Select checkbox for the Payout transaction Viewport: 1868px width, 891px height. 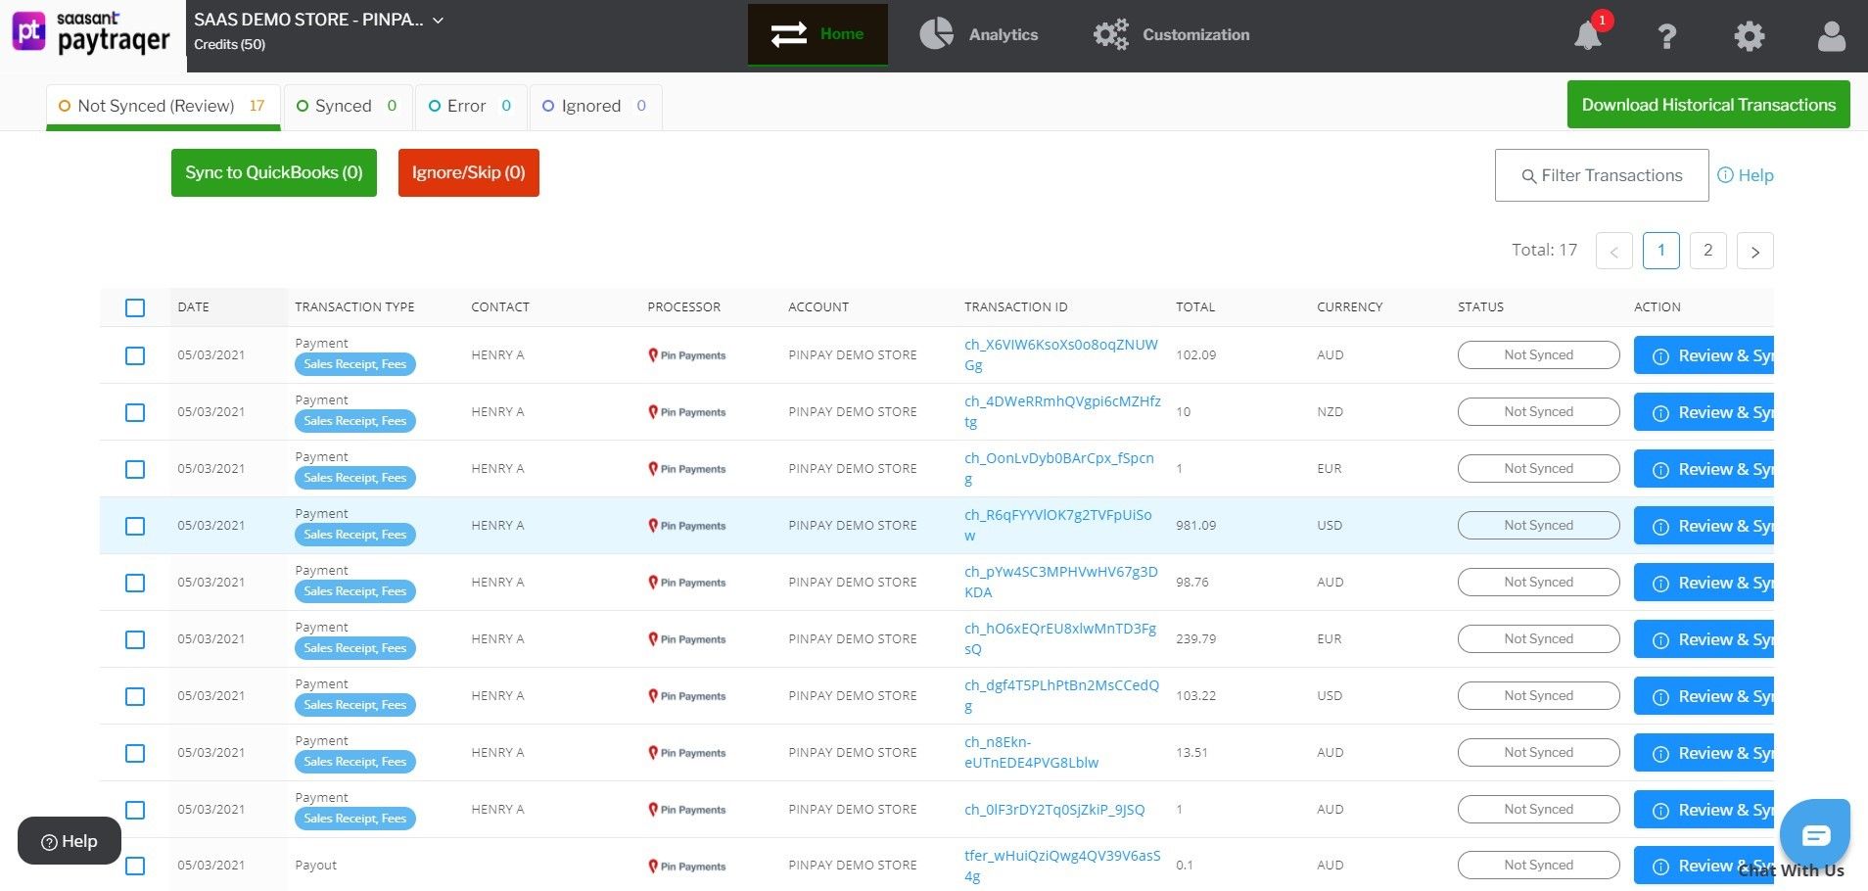pos(135,866)
